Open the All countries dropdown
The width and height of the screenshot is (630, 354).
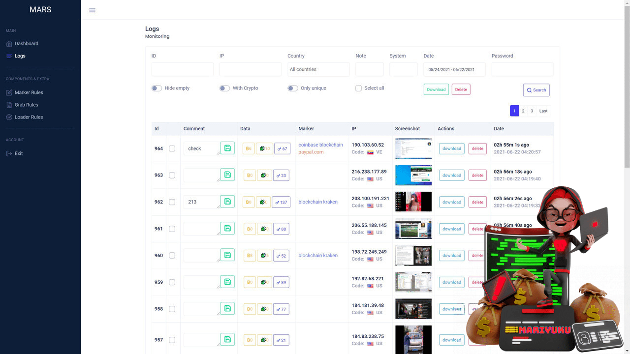318,69
